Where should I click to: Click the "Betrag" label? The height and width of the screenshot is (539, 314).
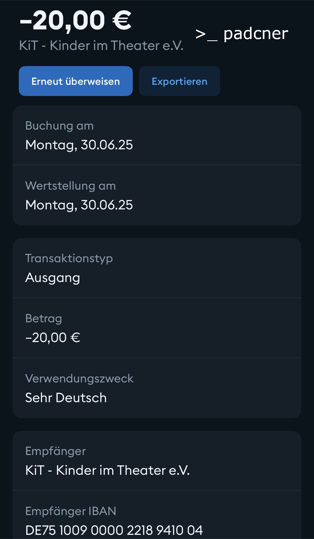[43, 318]
